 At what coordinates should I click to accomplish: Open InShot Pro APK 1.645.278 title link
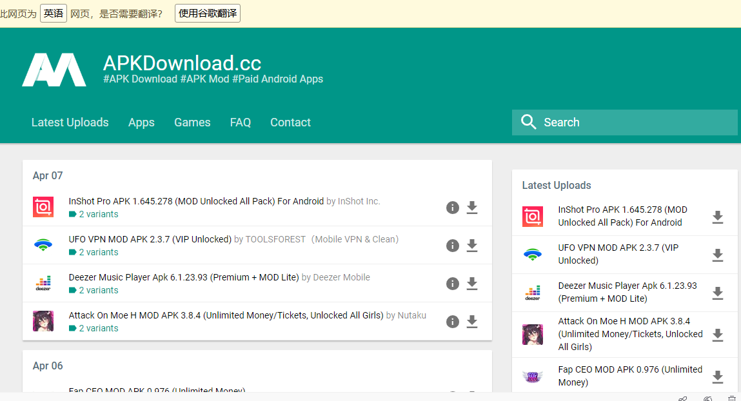click(x=196, y=201)
